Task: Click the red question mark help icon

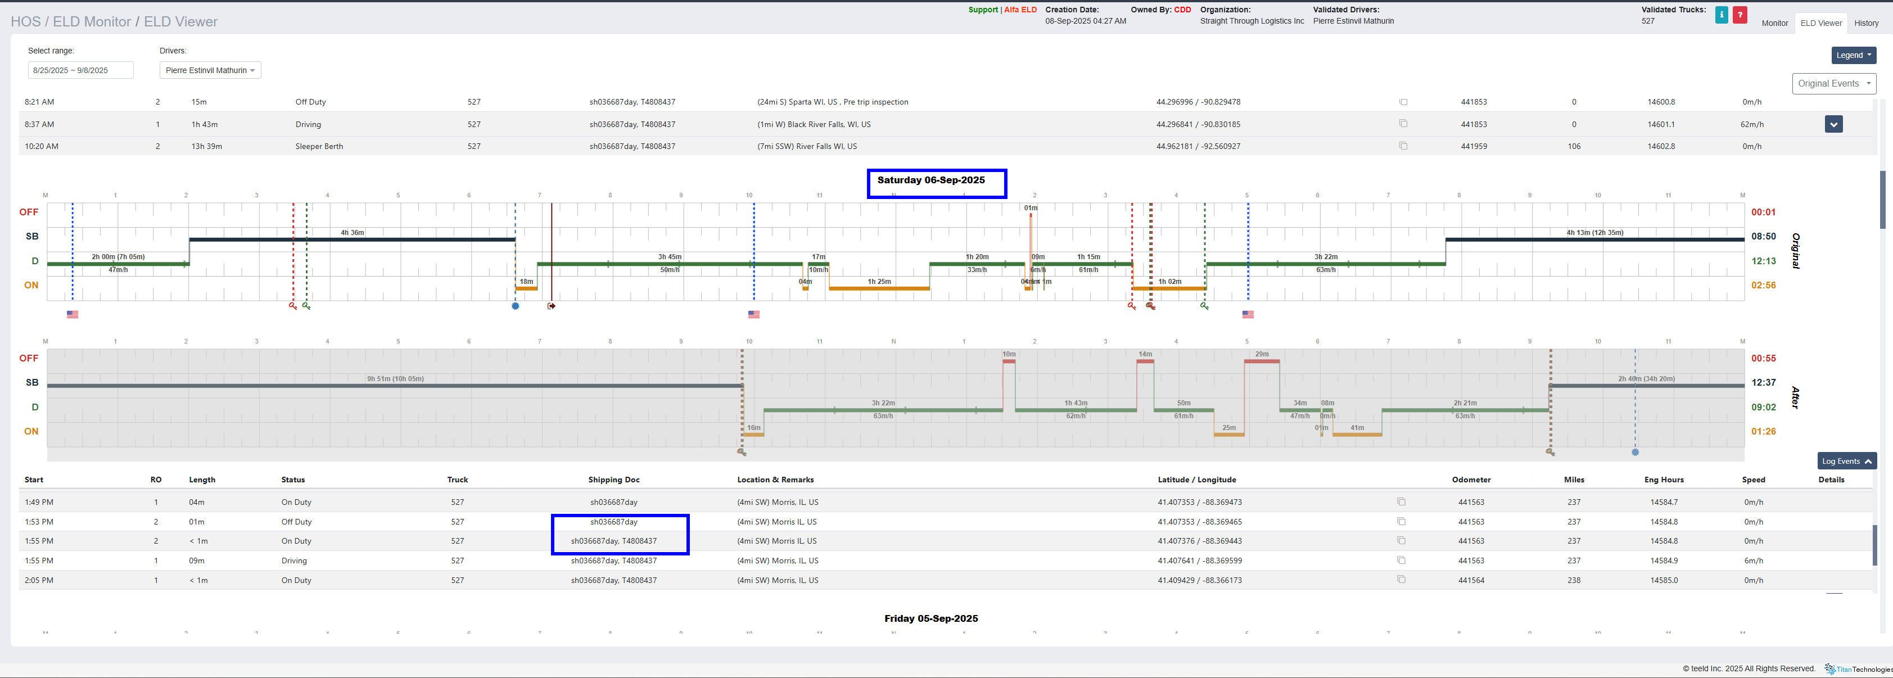Action: point(1740,15)
